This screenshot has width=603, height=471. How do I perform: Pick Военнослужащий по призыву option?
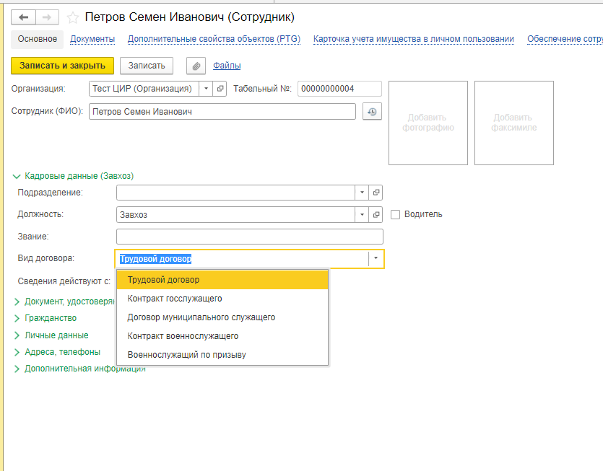(x=222, y=355)
